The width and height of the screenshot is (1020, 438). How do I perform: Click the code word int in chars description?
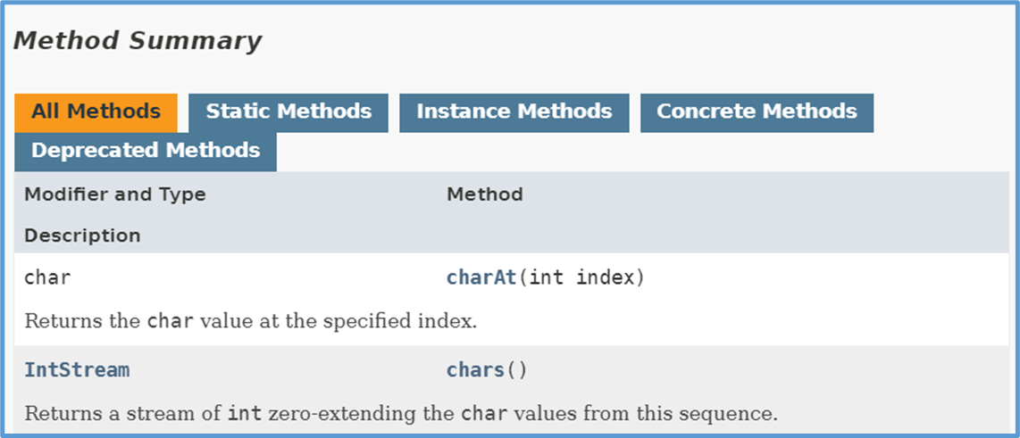pos(246,413)
